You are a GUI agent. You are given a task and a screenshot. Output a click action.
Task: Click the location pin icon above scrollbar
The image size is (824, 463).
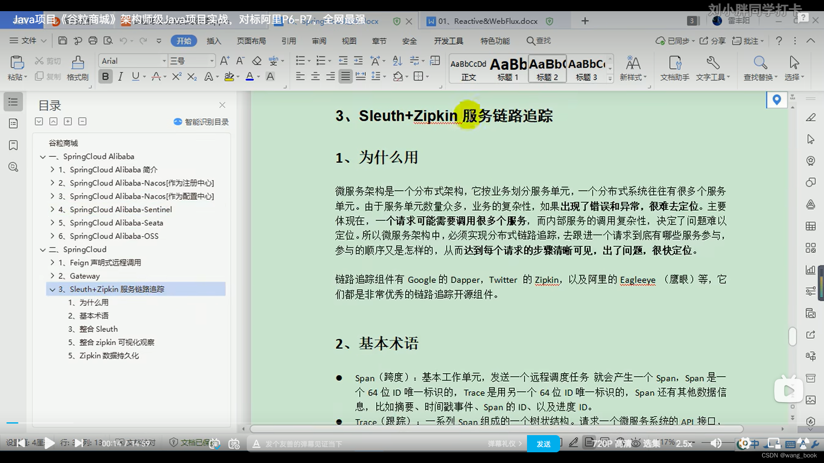[x=777, y=100]
